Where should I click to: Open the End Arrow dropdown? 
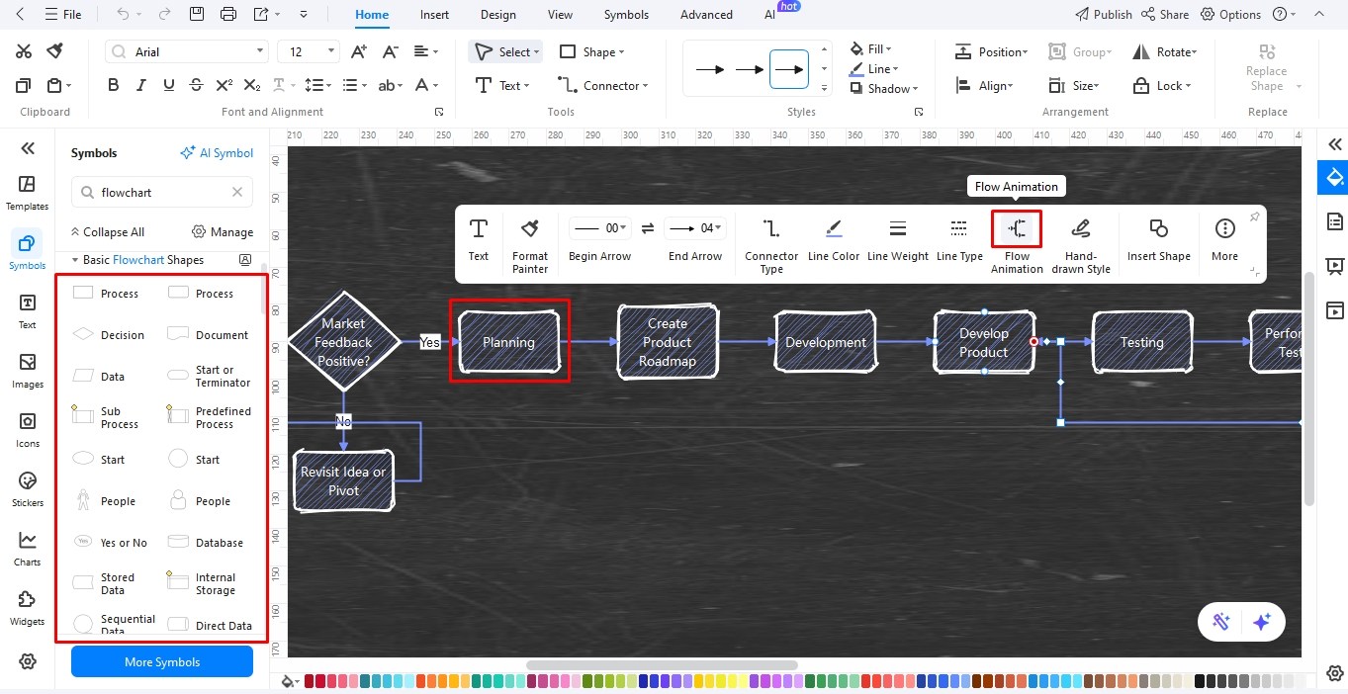point(695,228)
